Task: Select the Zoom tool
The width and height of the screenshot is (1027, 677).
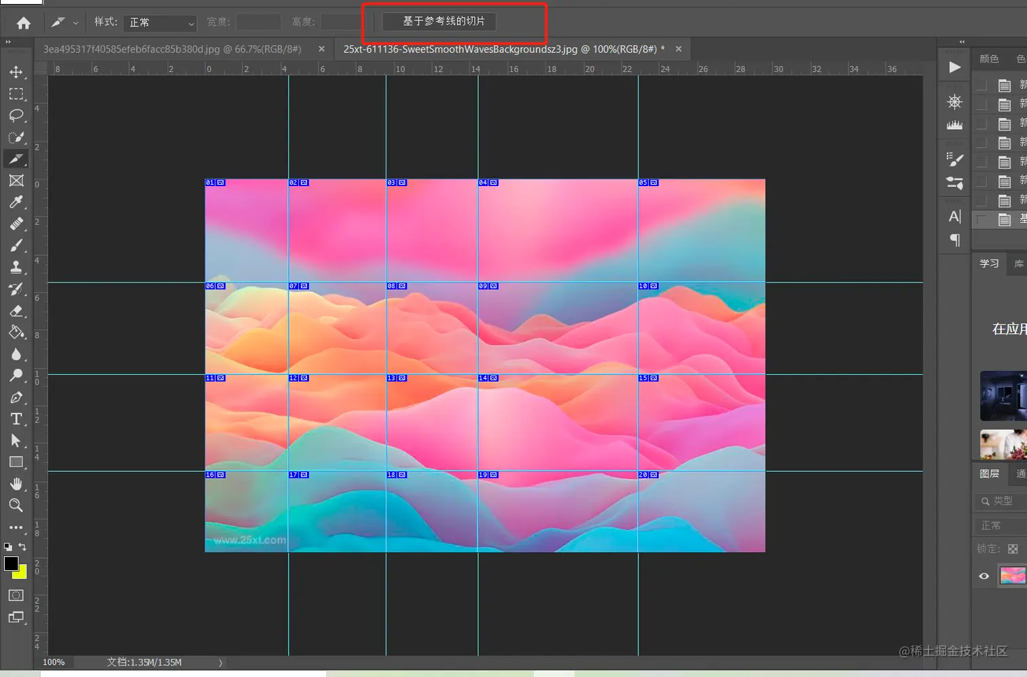Action: click(16, 505)
